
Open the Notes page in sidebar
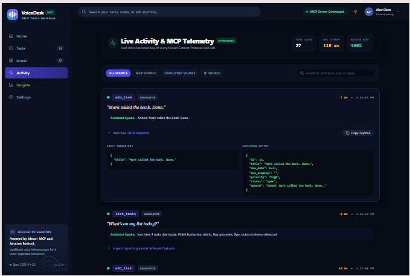point(37,60)
